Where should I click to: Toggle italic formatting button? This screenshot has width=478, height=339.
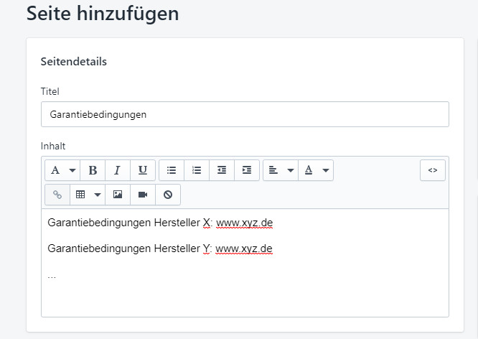coord(117,170)
